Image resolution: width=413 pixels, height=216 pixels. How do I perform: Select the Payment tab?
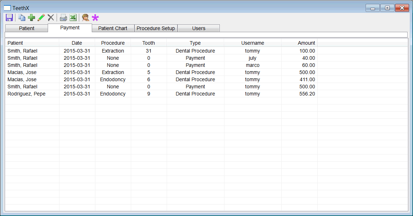click(x=70, y=28)
